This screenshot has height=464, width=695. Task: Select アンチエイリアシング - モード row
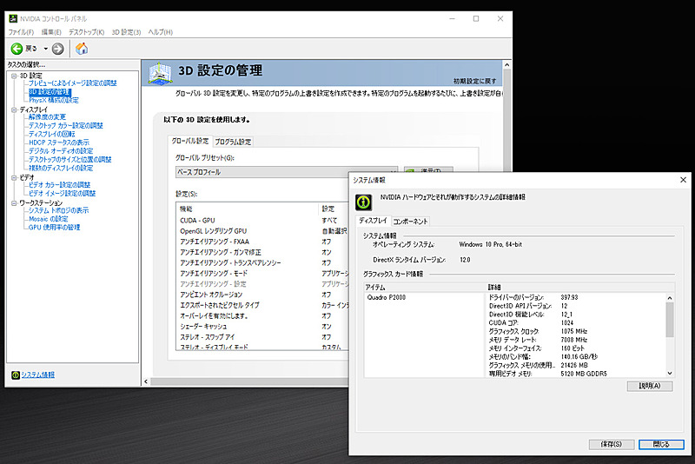263,274
